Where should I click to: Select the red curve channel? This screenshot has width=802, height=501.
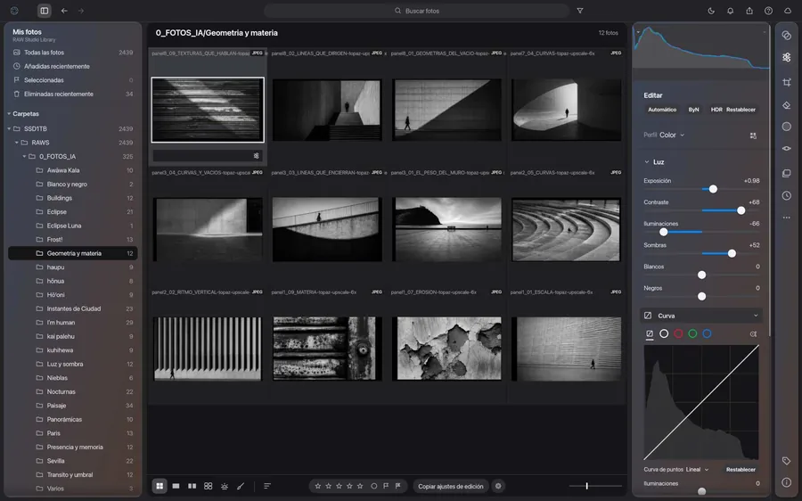click(678, 333)
